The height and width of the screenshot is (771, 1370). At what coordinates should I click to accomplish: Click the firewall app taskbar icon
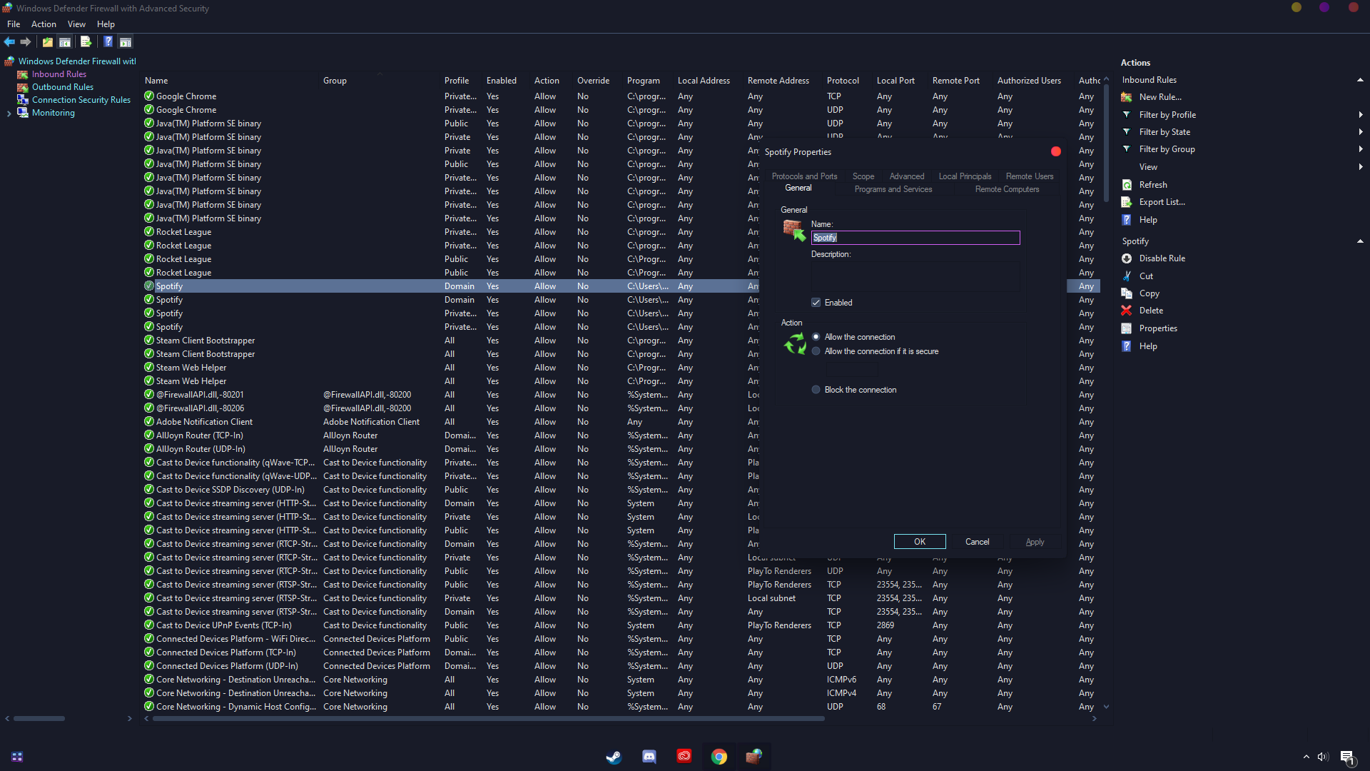[x=754, y=757]
